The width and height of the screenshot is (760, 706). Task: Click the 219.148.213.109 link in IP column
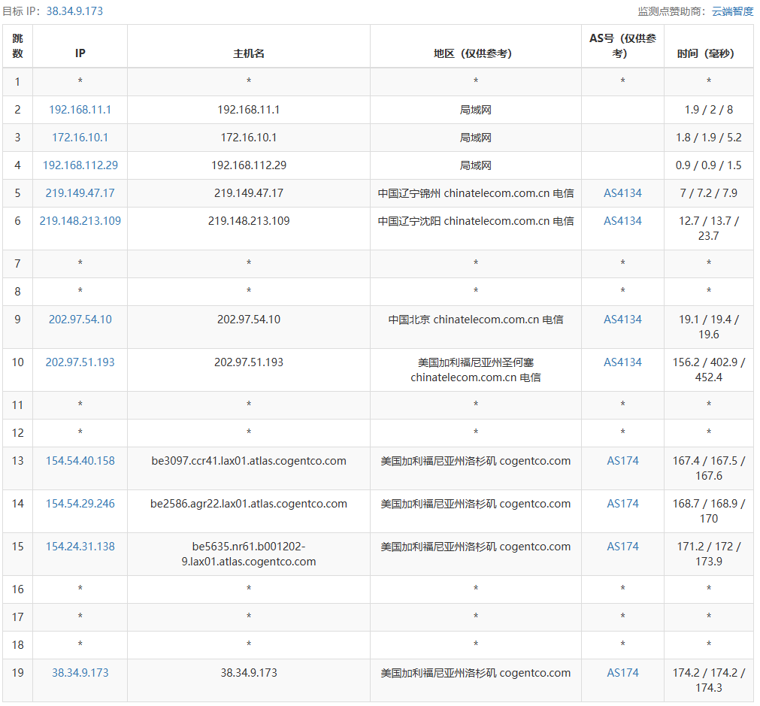pyautogui.click(x=80, y=221)
